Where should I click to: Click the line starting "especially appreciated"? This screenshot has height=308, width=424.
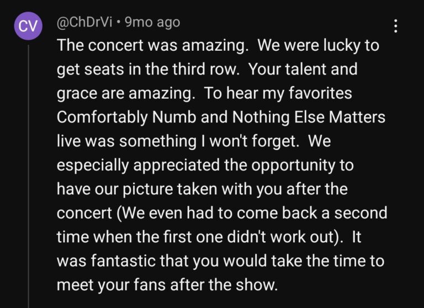coord(205,165)
